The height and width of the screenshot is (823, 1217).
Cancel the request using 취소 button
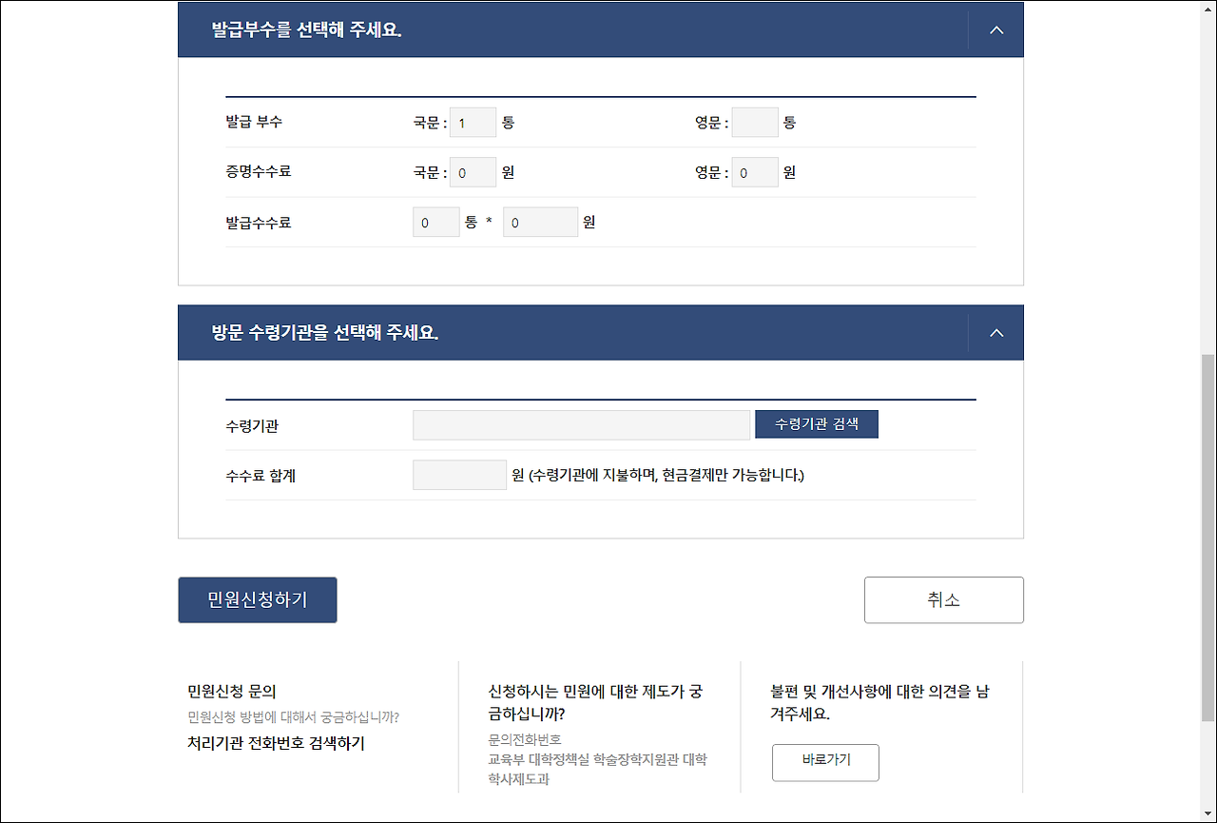pyautogui.click(x=943, y=599)
